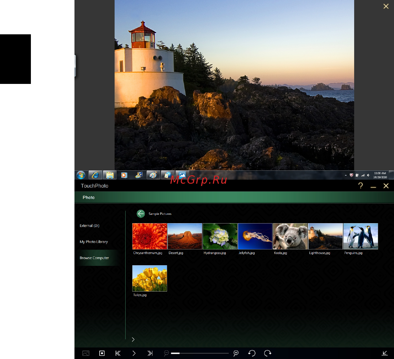Open the Chrysanthemum.jpg thumbnail
Screen dimensions: 394x359
coord(150,236)
